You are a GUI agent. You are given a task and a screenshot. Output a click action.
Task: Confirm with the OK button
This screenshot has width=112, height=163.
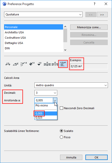coord(97,157)
